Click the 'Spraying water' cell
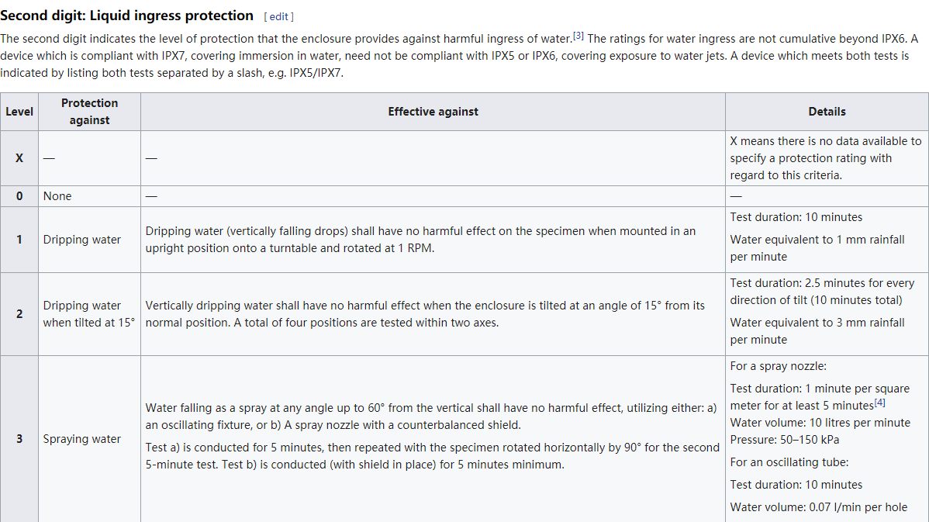The image size is (929, 522). [89, 439]
